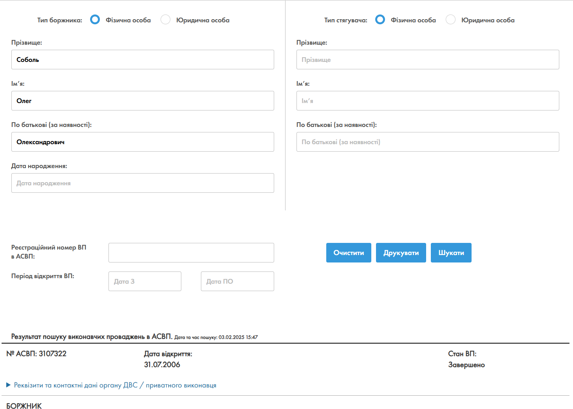Open the Дата ПО period end field
This screenshot has width=573, height=409.
[237, 281]
